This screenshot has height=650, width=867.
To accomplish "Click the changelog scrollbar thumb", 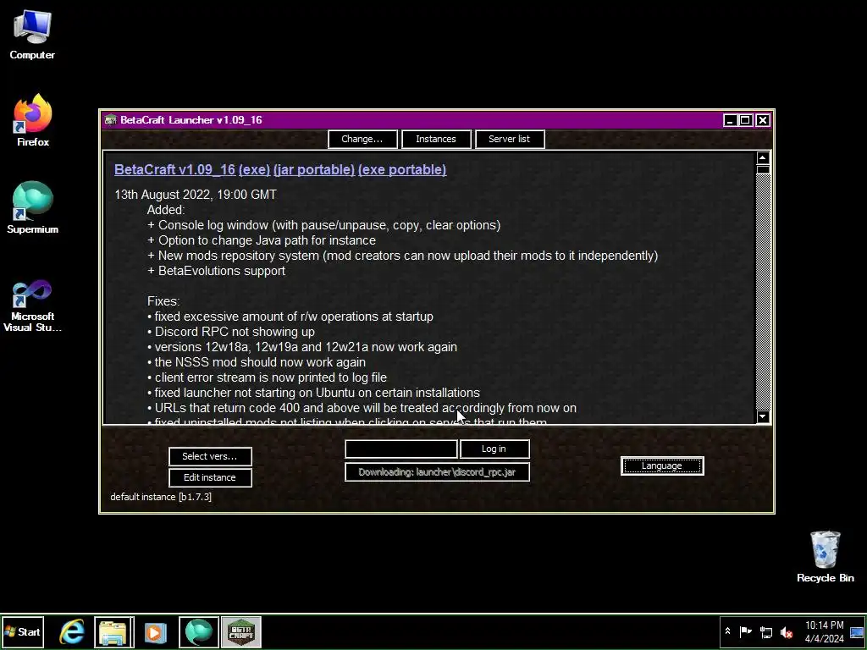I will 763,169.
